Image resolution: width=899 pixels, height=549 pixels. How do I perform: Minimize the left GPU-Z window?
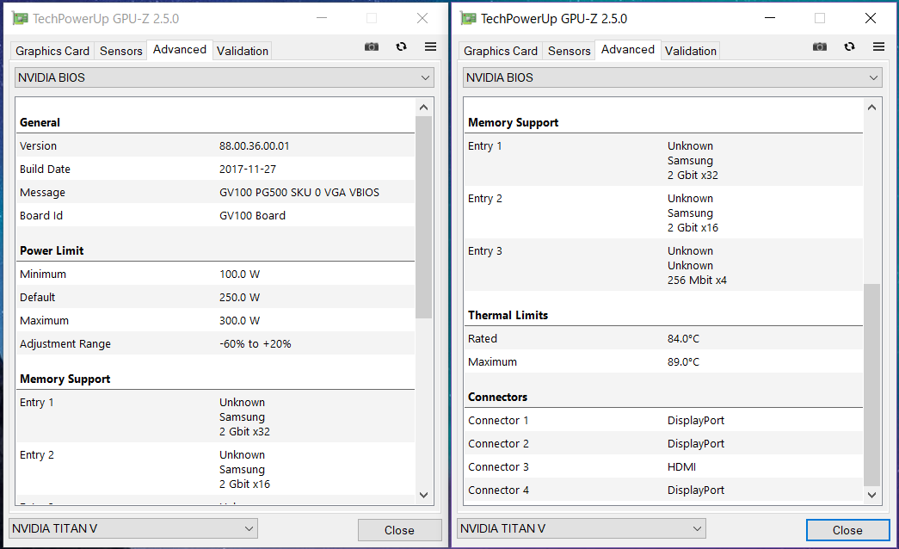click(x=322, y=18)
